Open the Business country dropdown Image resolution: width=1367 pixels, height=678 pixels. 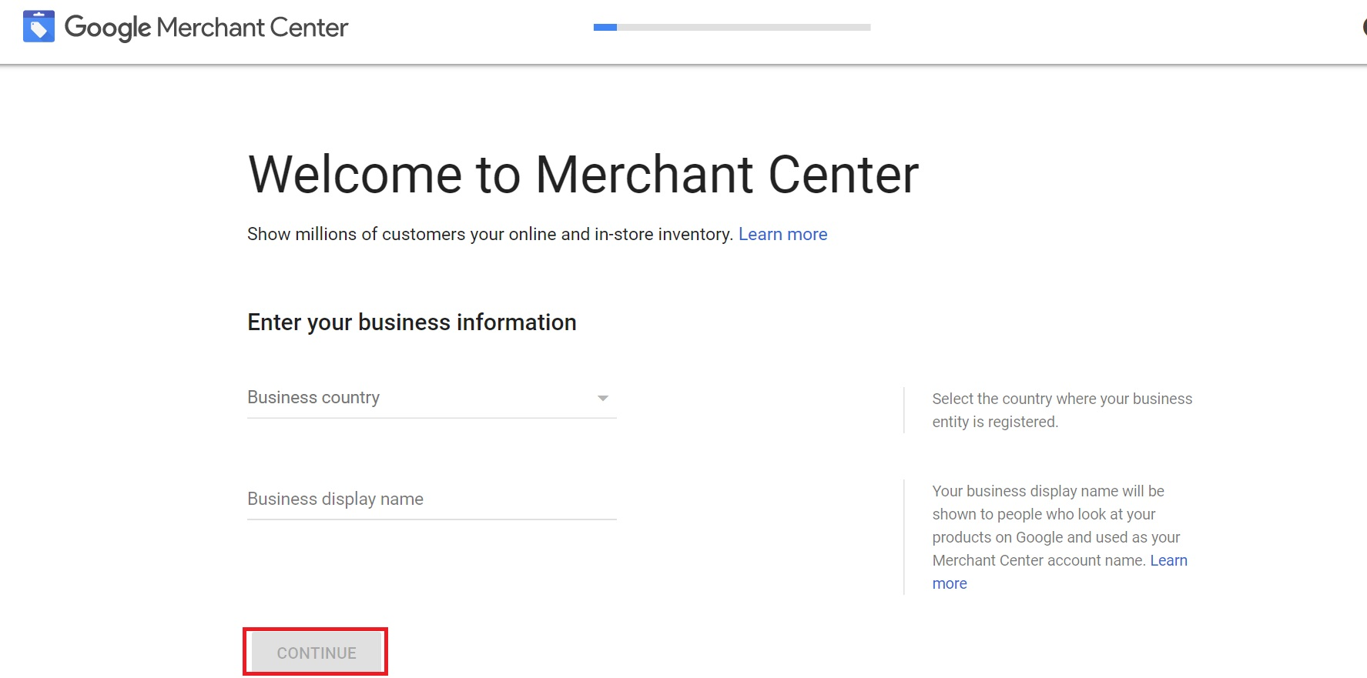[x=431, y=398]
